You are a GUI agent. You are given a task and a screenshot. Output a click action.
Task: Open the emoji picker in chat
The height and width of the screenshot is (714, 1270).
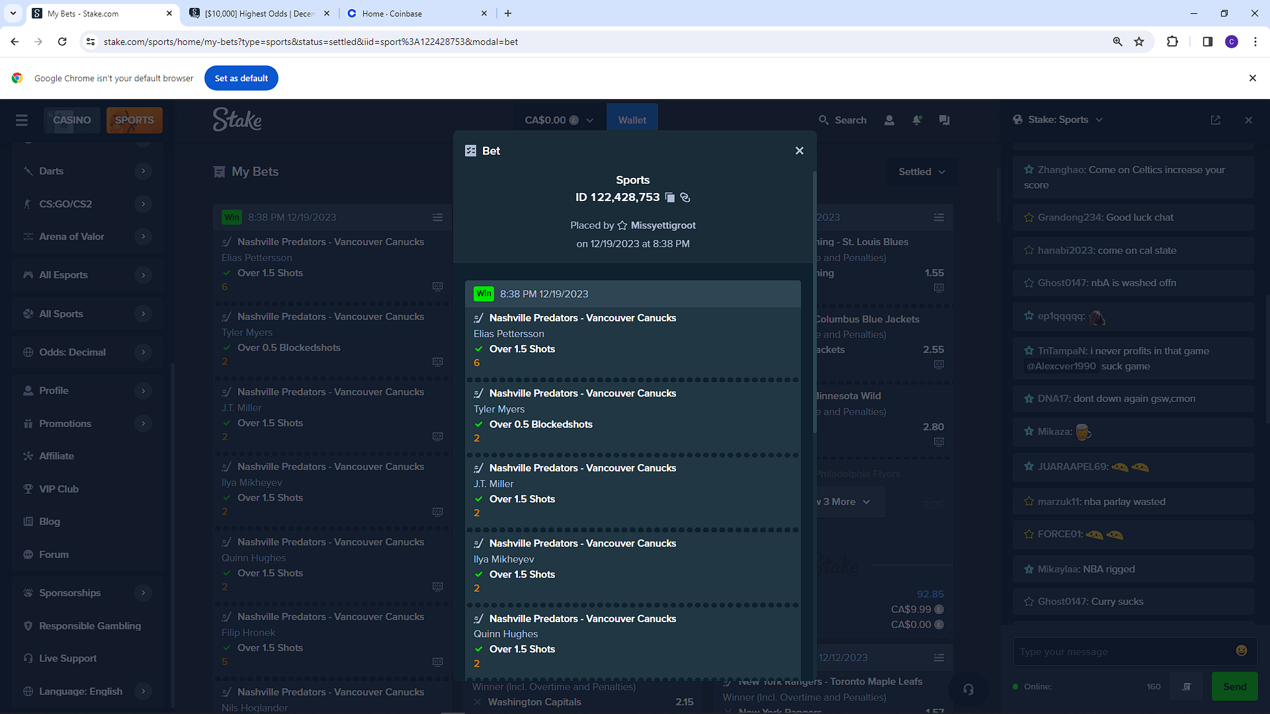point(1242,651)
